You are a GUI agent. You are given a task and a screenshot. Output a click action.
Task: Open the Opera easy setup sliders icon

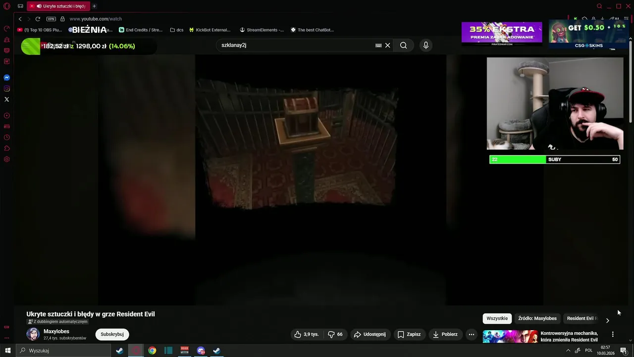click(627, 19)
